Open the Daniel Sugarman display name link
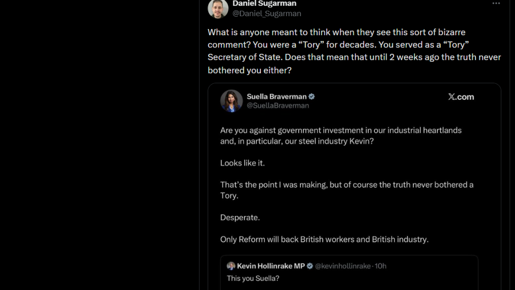This screenshot has width=515, height=290. [264, 4]
